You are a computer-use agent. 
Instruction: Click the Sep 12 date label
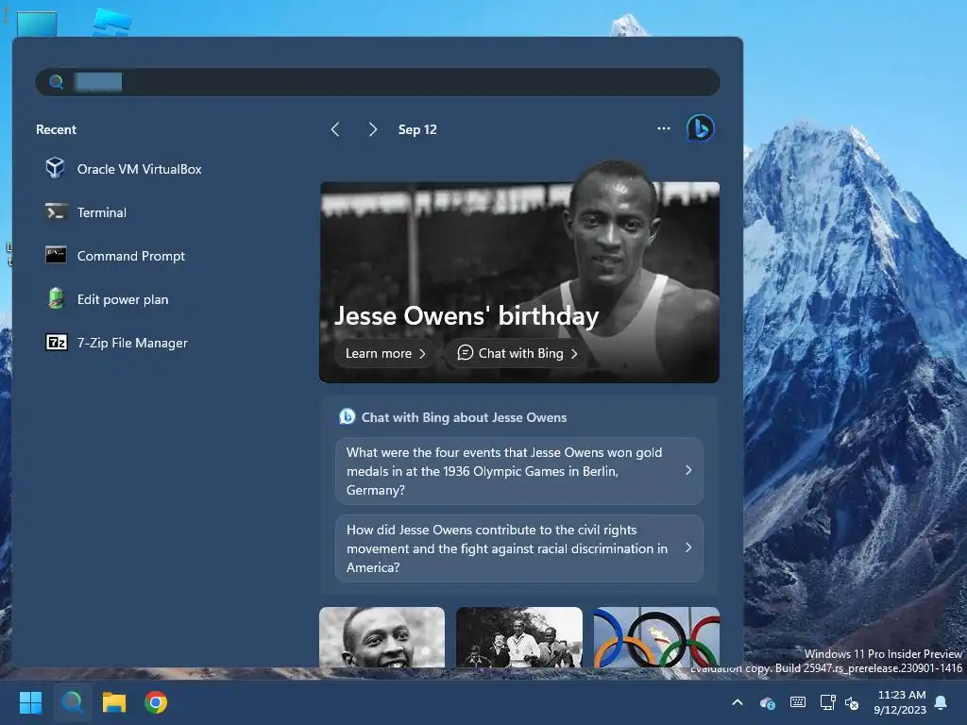[417, 129]
